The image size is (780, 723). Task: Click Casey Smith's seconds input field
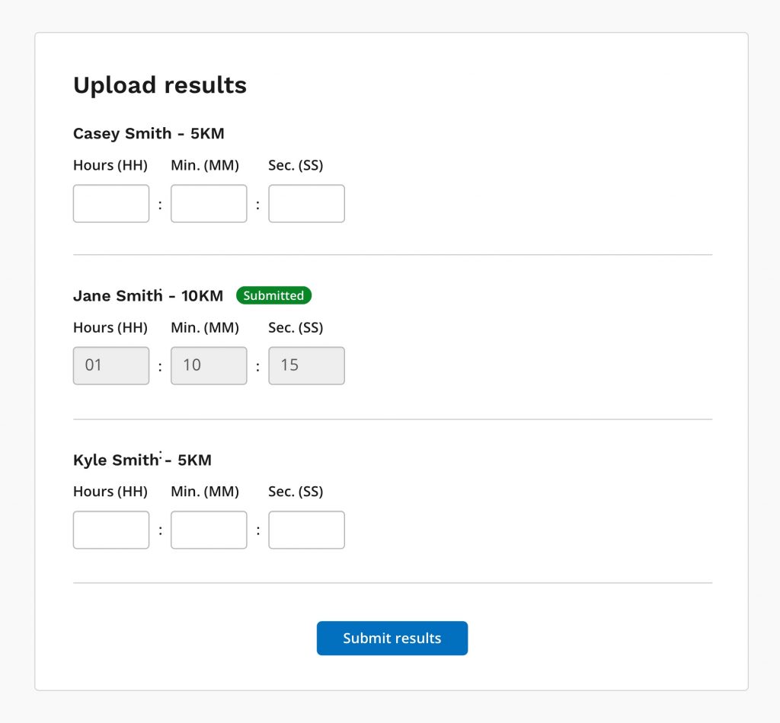tap(306, 204)
